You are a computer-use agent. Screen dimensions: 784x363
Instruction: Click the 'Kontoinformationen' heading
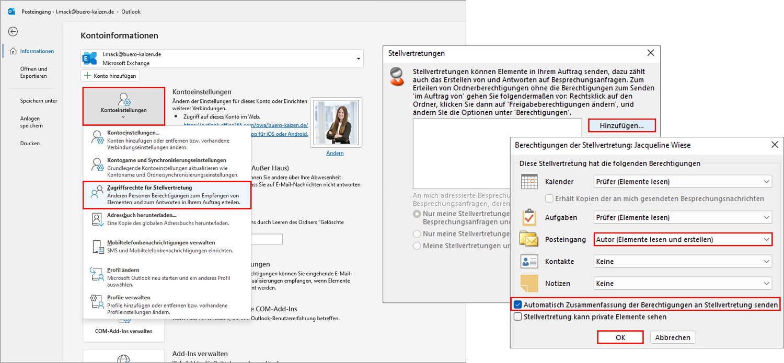pos(119,36)
